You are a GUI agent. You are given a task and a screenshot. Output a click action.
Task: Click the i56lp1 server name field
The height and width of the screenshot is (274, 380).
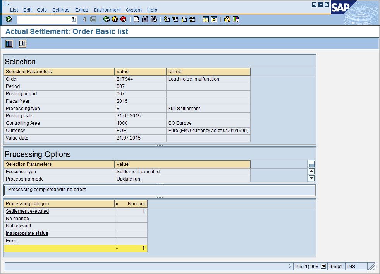coord(336,267)
